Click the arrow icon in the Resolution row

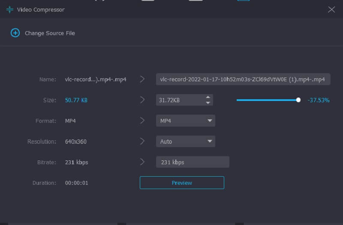142,141
